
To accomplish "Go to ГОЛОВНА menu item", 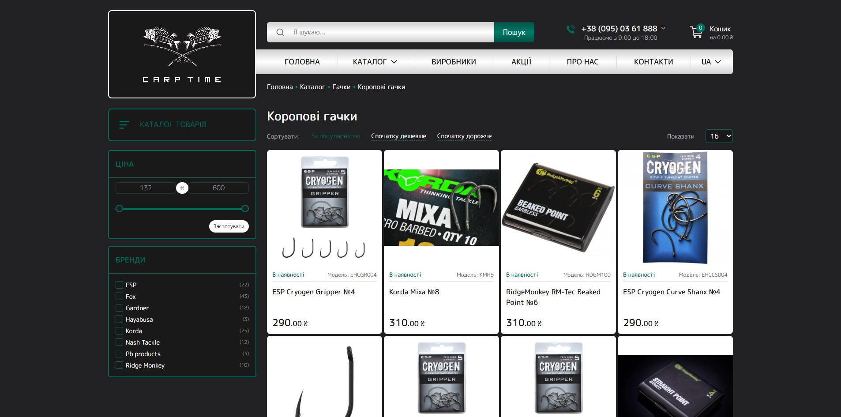I will coord(302,62).
